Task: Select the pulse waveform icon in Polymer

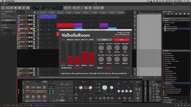Action: [86, 87]
